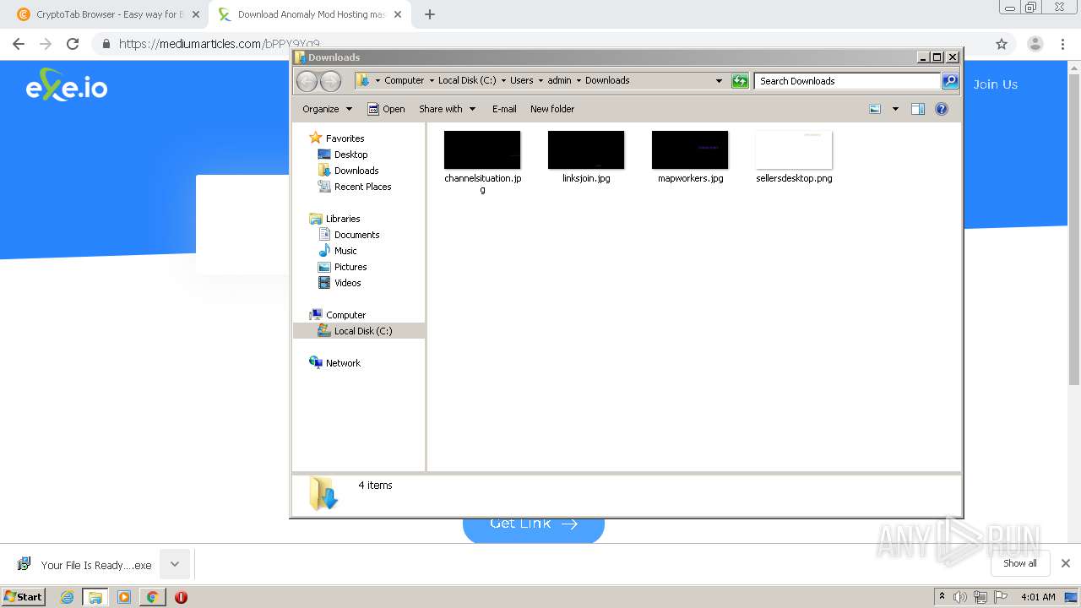Viewport: 1081px width, 608px height.
Task: Select Desktop in Favorites
Action: point(343,155)
